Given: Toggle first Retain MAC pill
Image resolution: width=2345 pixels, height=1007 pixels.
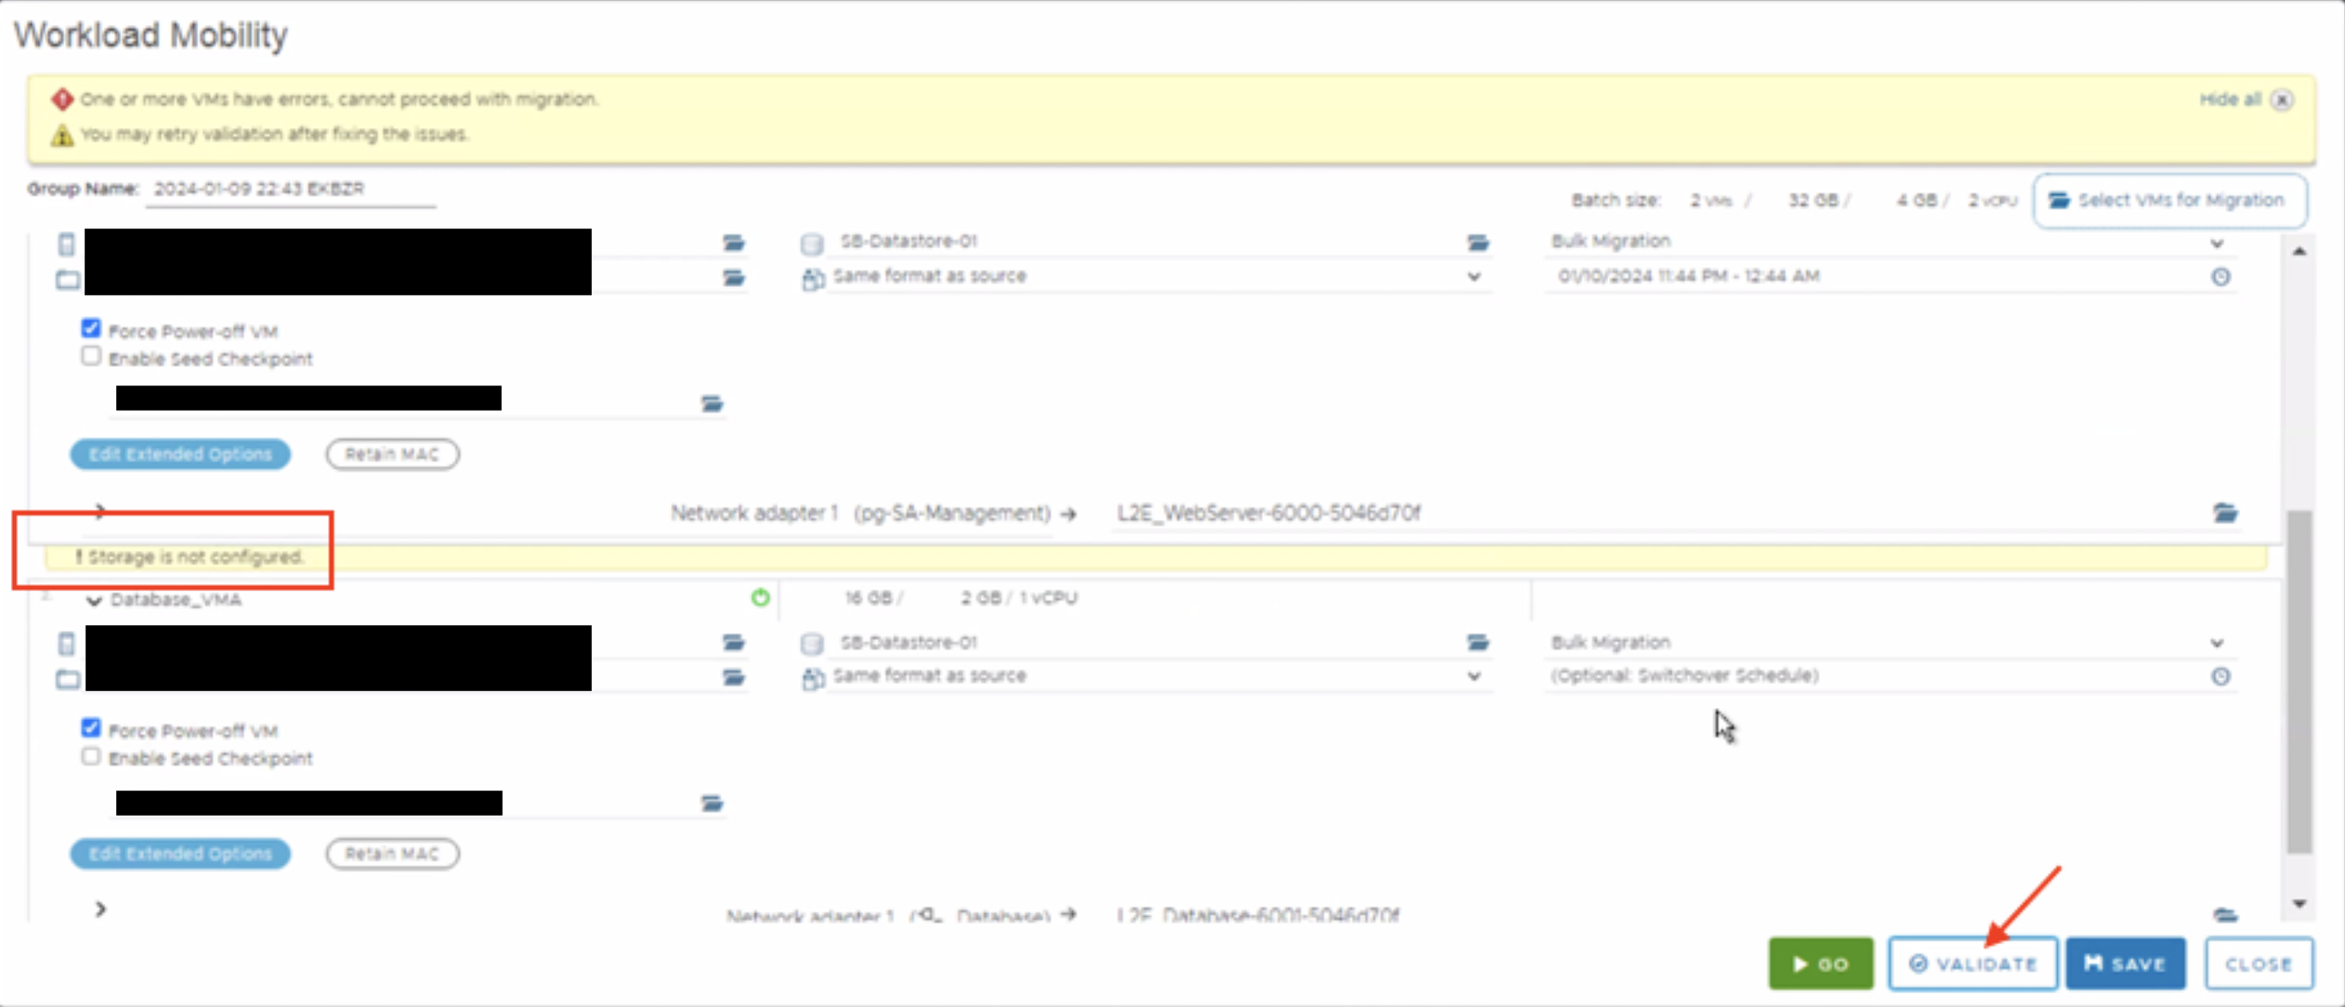Looking at the screenshot, I should point(391,454).
